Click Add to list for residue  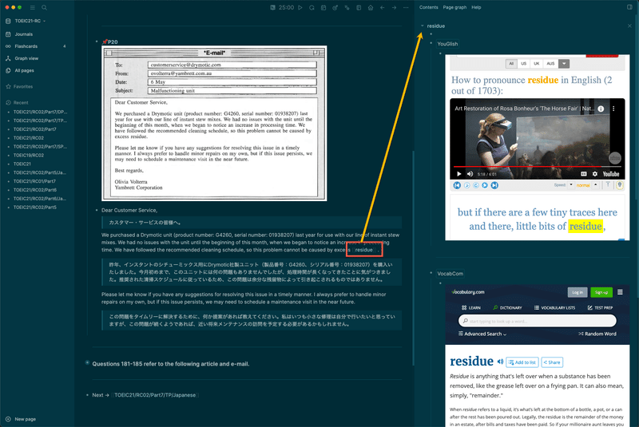pyautogui.click(x=522, y=362)
